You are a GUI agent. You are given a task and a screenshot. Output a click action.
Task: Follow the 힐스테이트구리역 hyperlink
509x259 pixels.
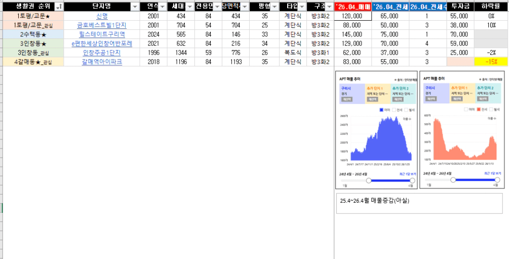[x=102, y=34]
